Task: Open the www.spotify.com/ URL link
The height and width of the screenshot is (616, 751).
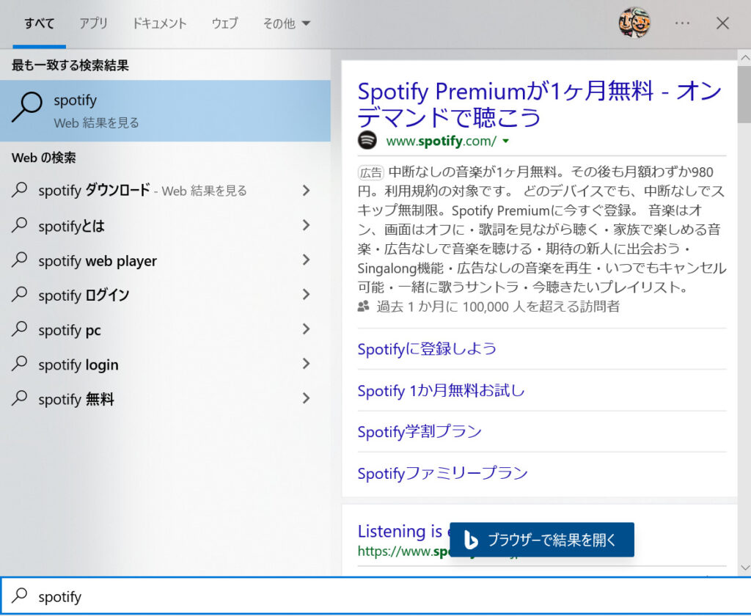Action: pyautogui.click(x=441, y=141)
